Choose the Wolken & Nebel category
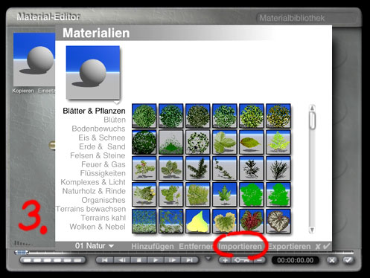Screen dimensions: 370x278 coord(98,227)
